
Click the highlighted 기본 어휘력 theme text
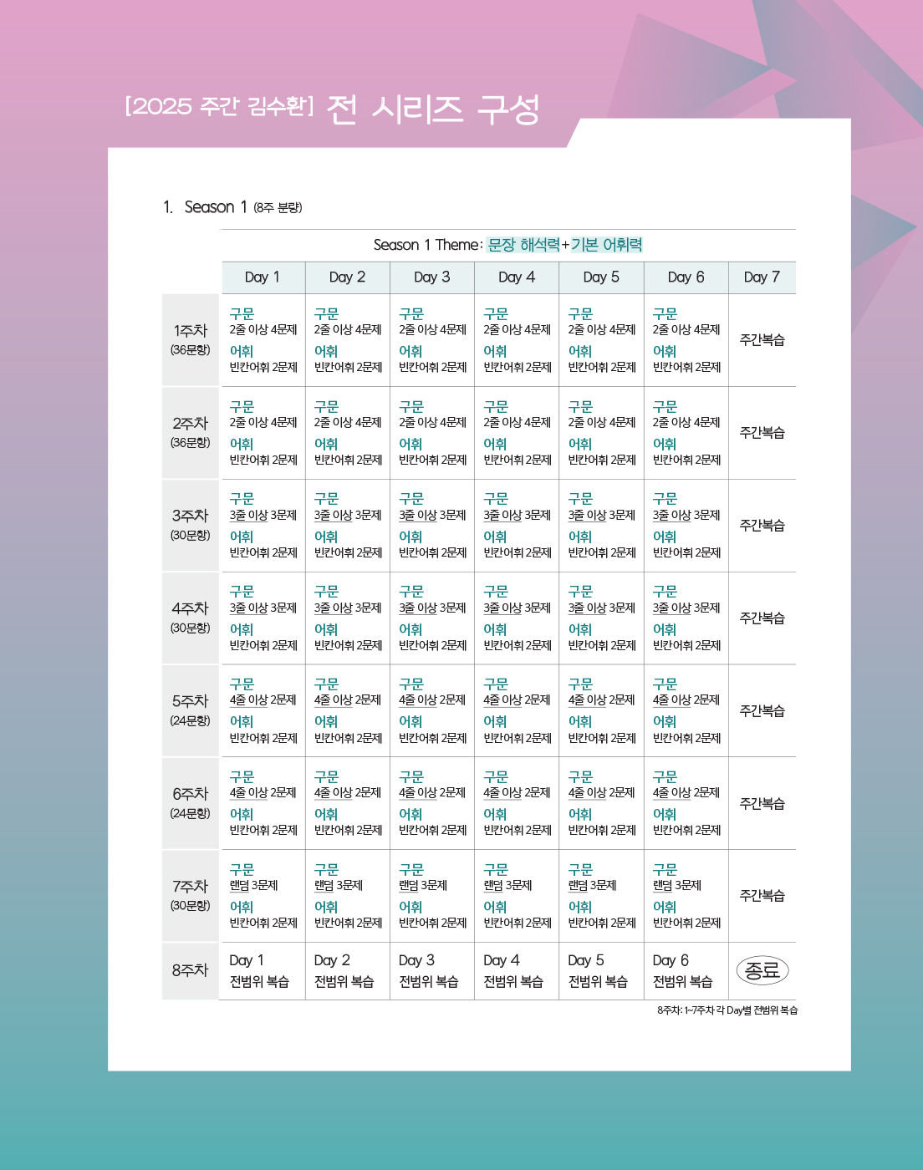click(x=607, y=245)
